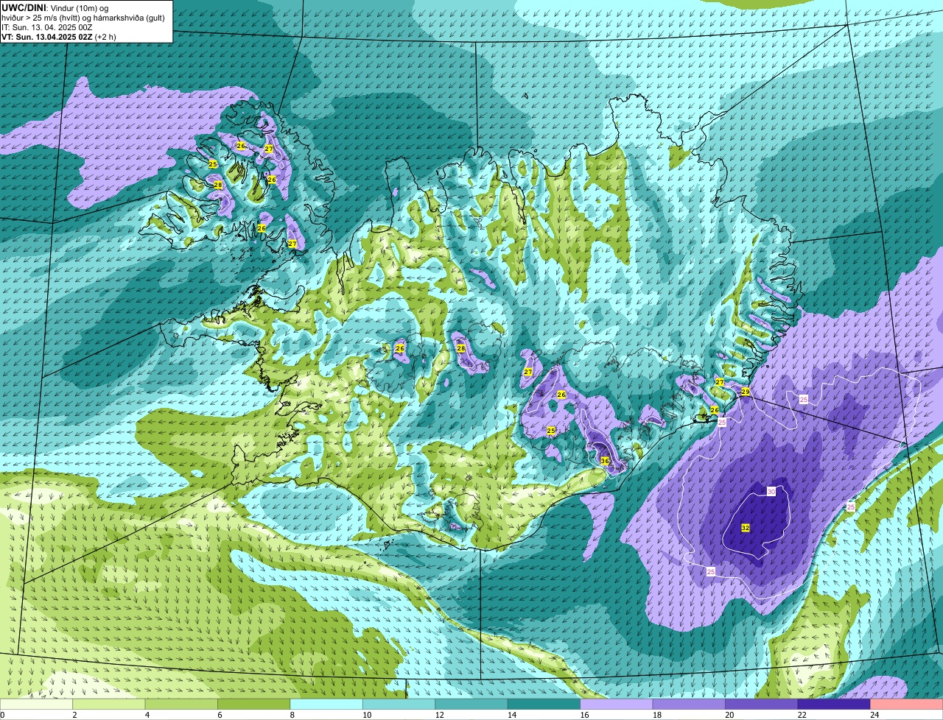Click the "VT: Sun. 13.04.2025 02Z (+2 h)" line
The height and width of the screenshot is (720, 943).
tap(58, 36)
